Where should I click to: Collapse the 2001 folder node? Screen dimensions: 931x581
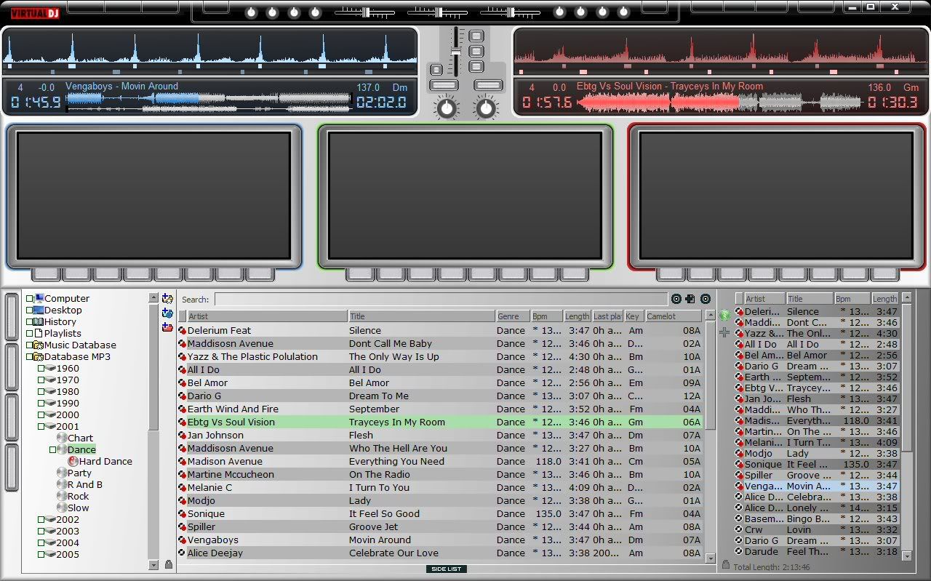click(x=41, y=426)
